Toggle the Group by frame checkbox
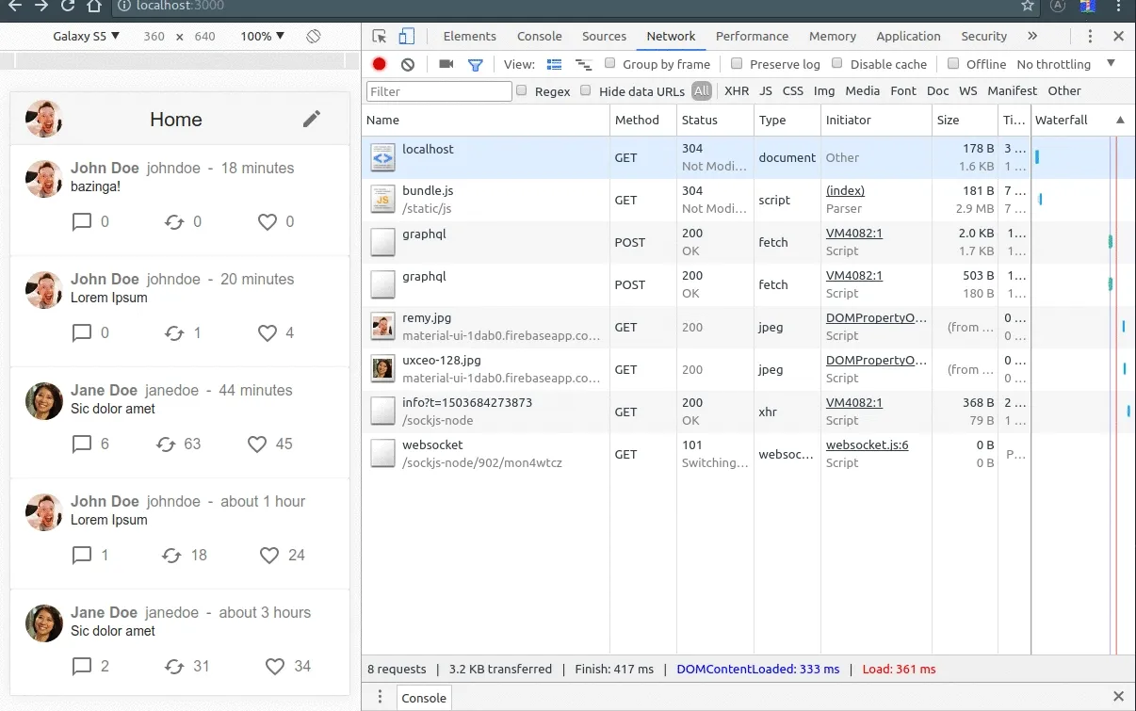 pos(610,64)
